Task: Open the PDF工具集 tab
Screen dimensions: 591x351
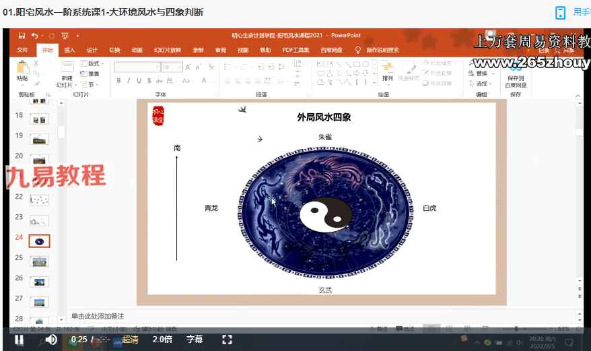Action: click(x=295, y=51)
